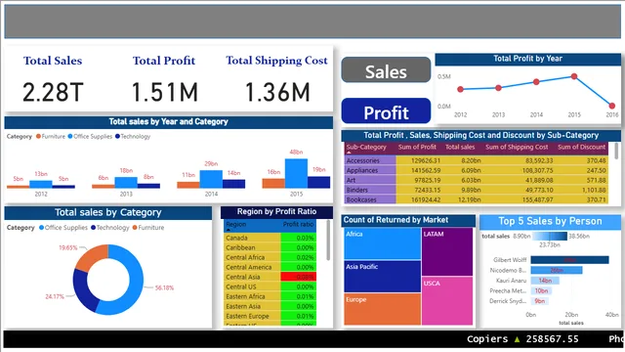Select the Total Profit card value 1.51M
Image resolution: width=625 pixels, height=352 pixels.
pyautogui.click(x=164, y=92)
